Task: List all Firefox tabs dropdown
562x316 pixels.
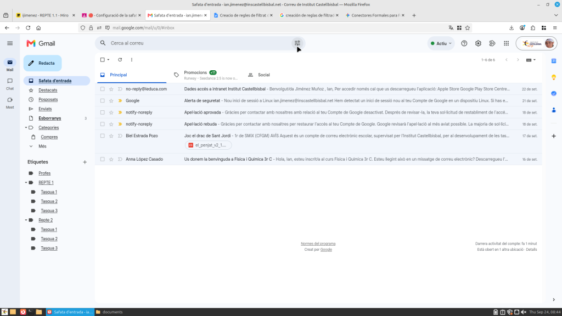Action: [555, 15]
